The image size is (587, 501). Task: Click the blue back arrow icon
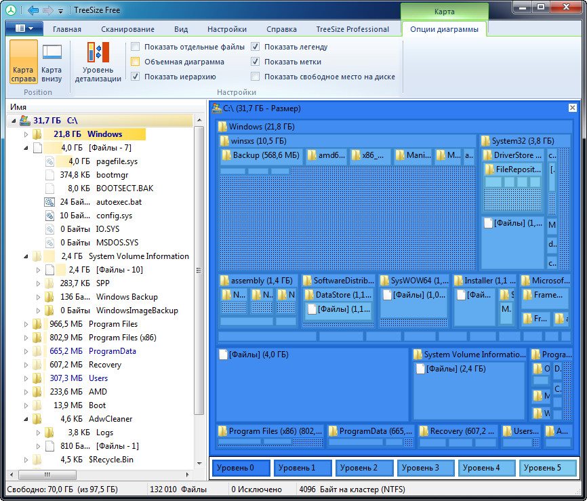pos(33,10)
